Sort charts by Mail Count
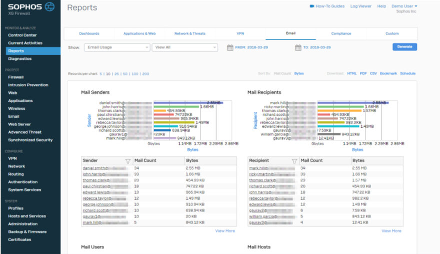The width and height of the screenshot is (440, 254). click(282, 73)
